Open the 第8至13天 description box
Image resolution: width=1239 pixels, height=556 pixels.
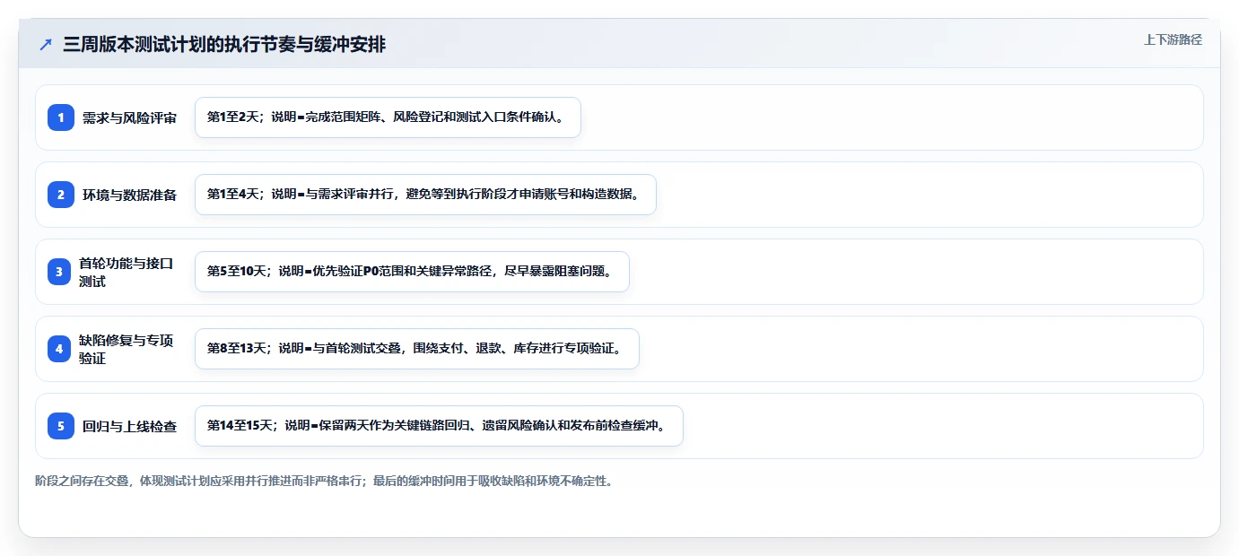(x=416, y=349)
